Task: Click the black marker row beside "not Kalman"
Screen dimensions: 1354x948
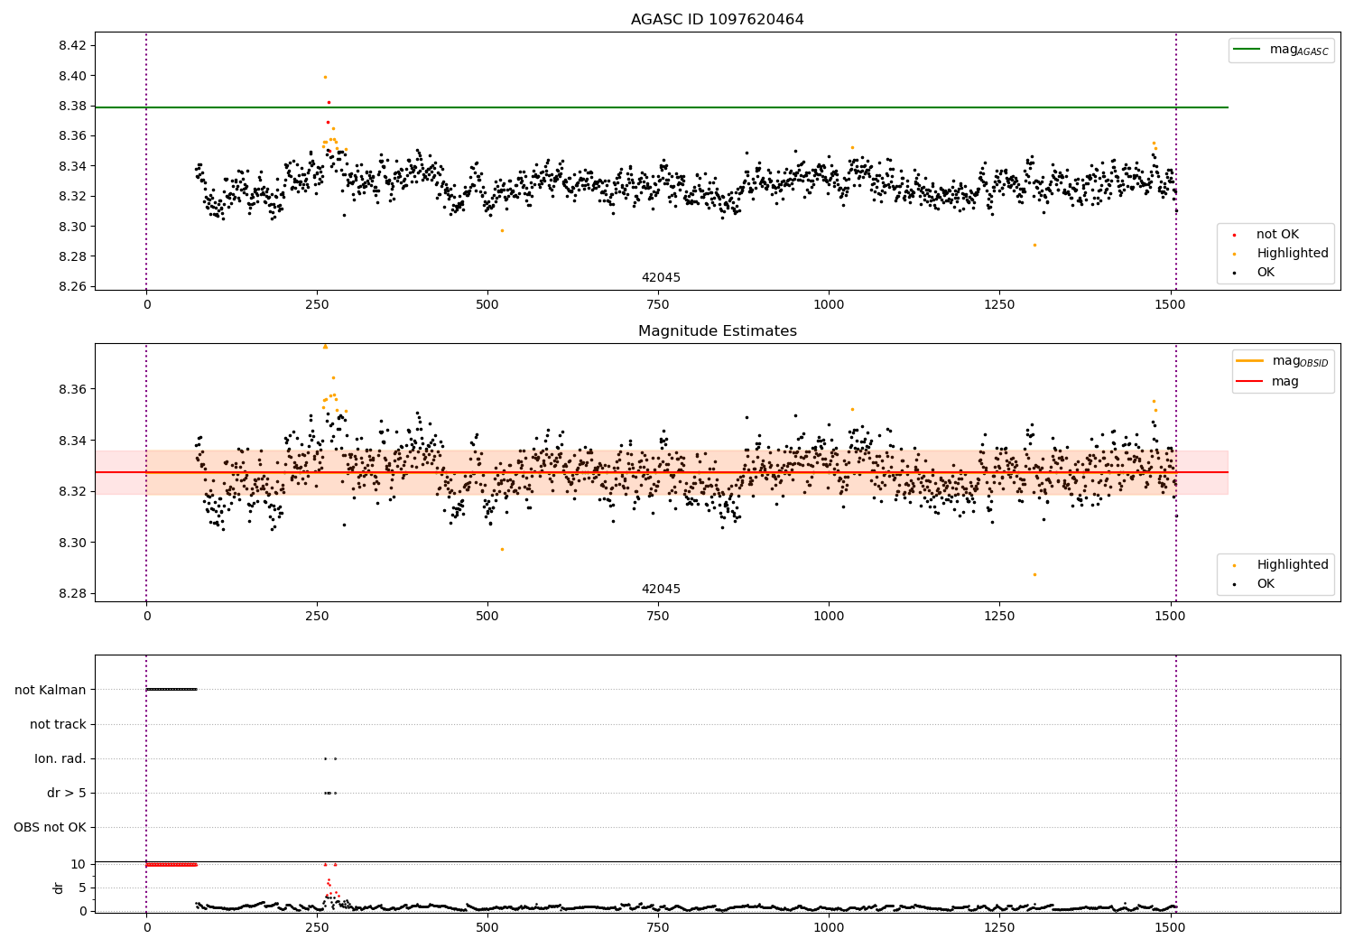Action: point(172,690)
